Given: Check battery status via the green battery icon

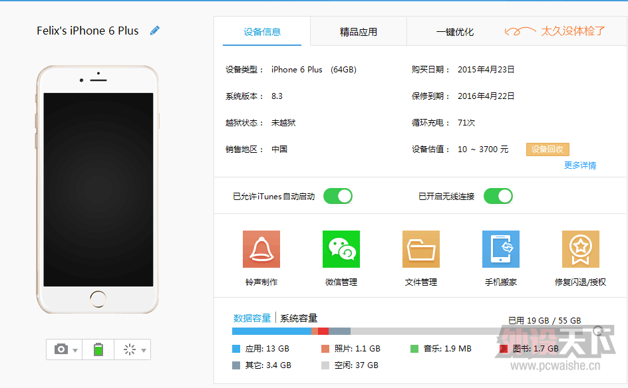Looking at the screenshot, I should (x=97, y=349).
